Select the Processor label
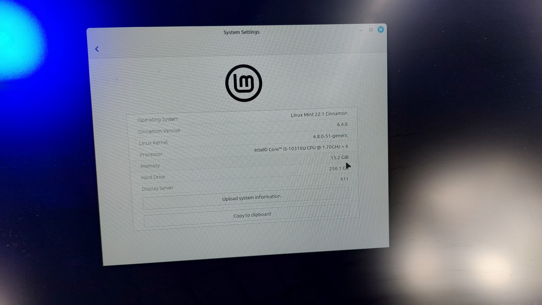This screenshot has width=542, height=305. (x=151, y=154)
